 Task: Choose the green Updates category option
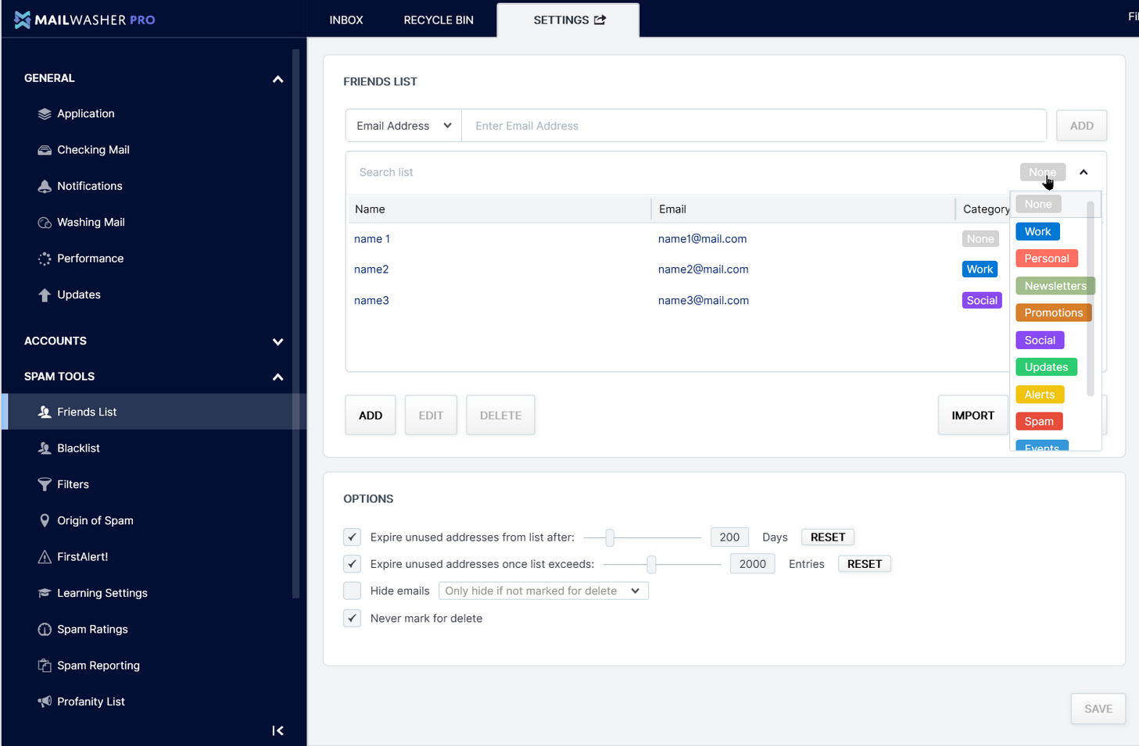(x=1046, y=367)
